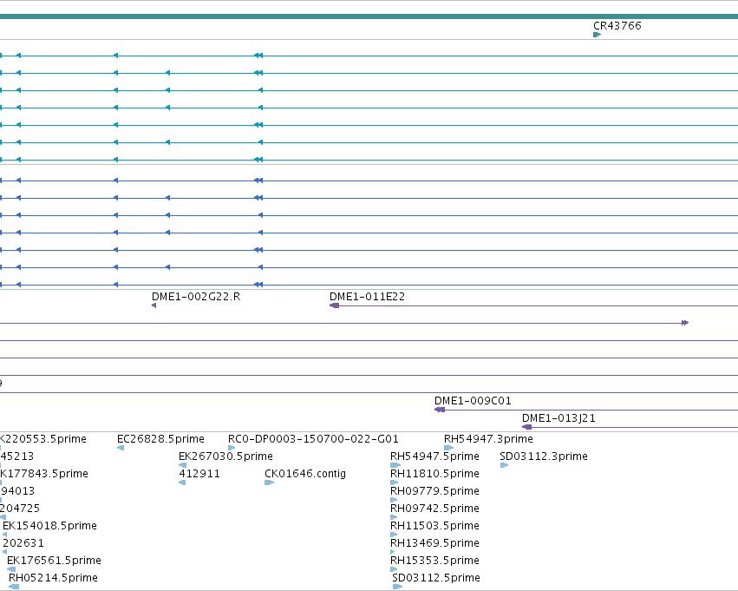
Task: Click the arrowhead glyph of DME1-011E22
Action: (334, 305)
